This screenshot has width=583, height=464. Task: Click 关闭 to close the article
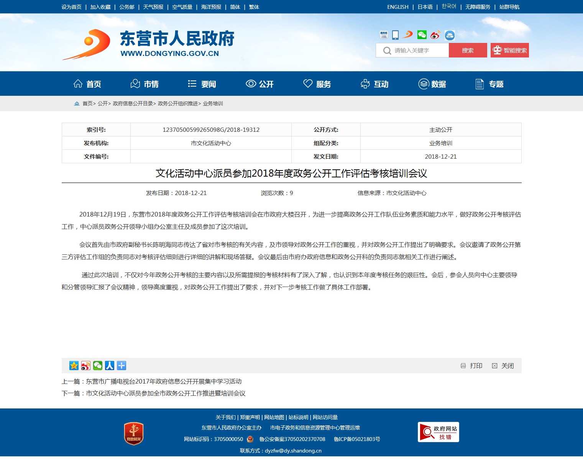coord(503,366)
